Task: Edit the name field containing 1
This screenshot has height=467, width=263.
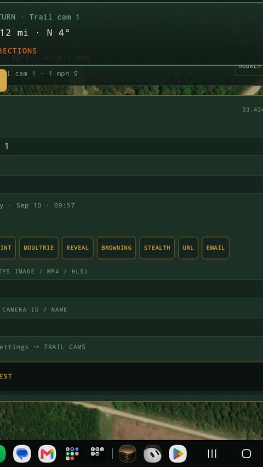Action: [x=131, y=146]
